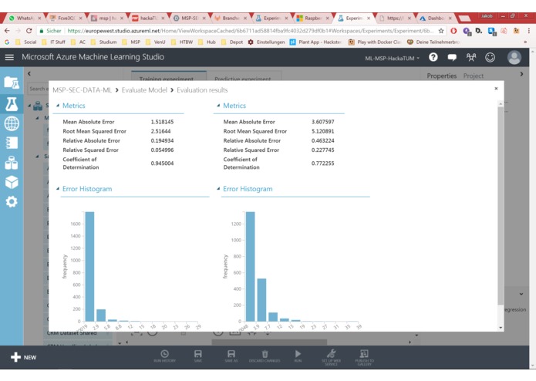Open Settings from the gear sidebar icon
536x381 pixels.
[x=12, y=201]
